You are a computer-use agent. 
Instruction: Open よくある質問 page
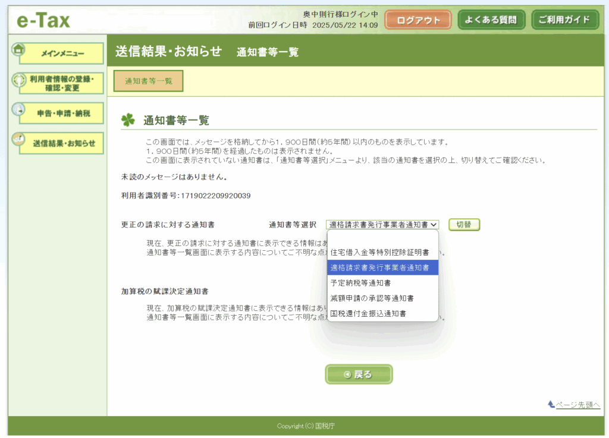pyautogui.click(x=491, y=20)
